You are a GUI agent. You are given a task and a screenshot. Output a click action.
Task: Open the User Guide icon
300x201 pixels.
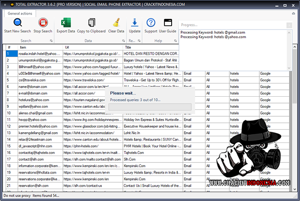click(x=168, y=23)
